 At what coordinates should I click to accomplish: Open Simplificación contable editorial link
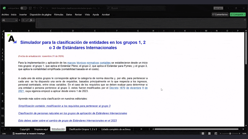[64, 106]
